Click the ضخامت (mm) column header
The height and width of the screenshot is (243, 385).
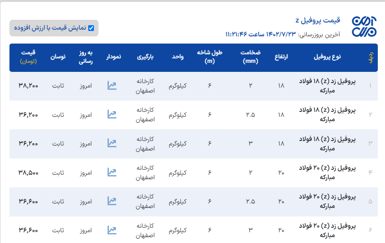[251, 57]
